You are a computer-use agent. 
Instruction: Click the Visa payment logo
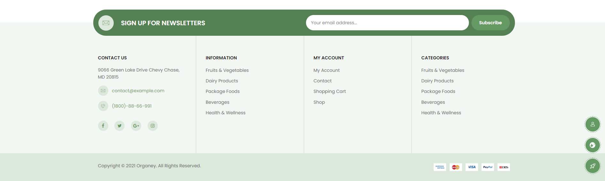pos(471,167)
